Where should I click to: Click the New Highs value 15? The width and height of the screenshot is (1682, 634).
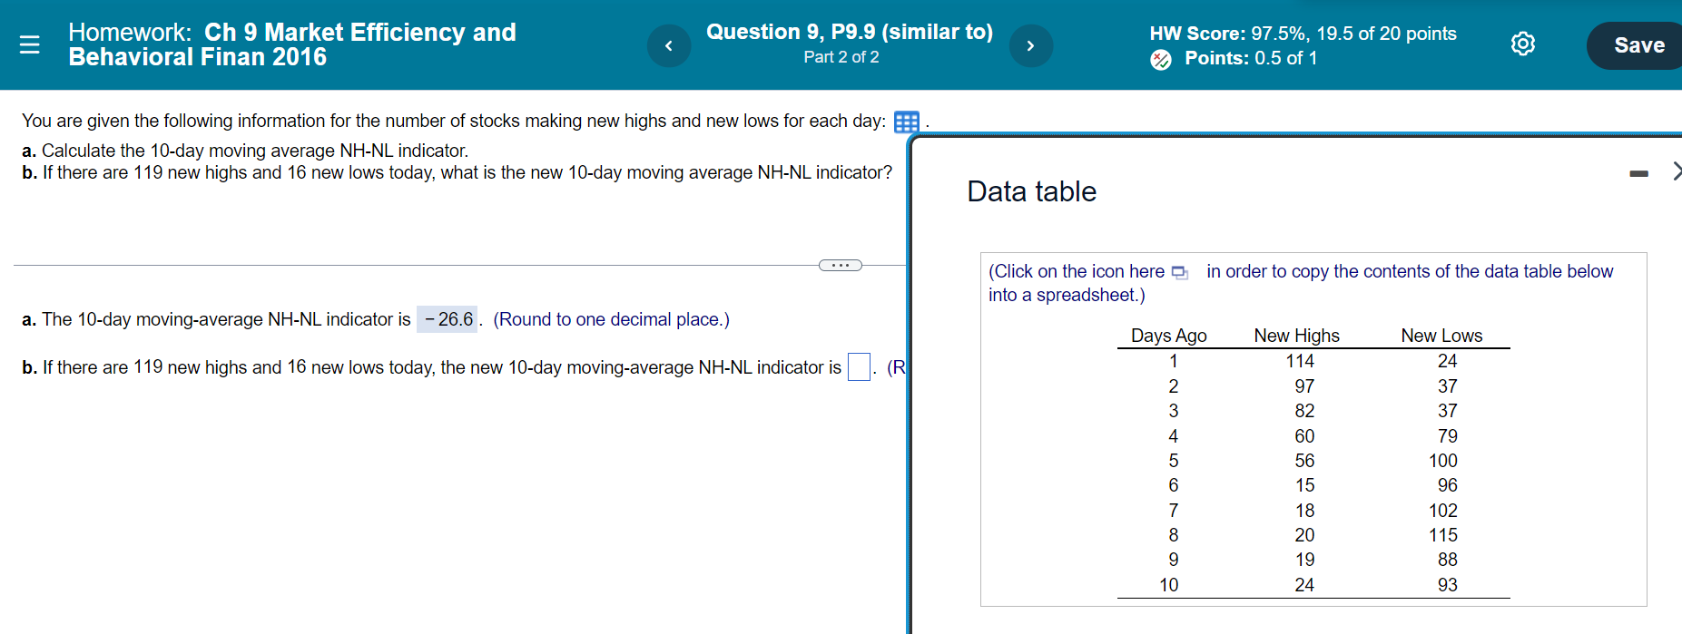pyautogui.click(x=1304, y=485)
